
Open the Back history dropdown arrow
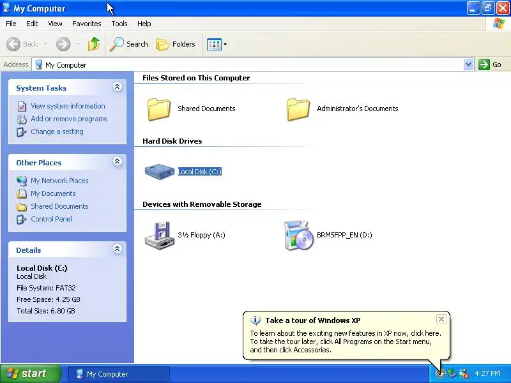pyautogui.click(x=45, y=44)
